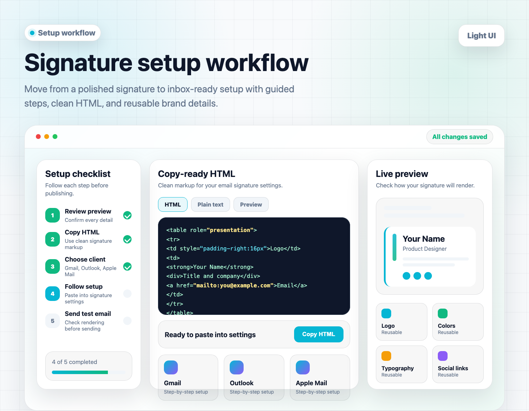Click the cyan Logo asset icon
This screenshot has width=529, height=411.
click(386, 313)
